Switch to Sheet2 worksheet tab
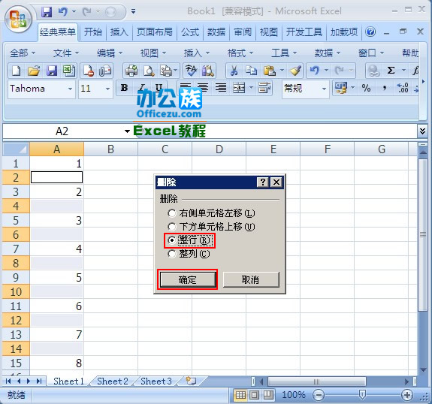432x404 pixels. (113, 381)
